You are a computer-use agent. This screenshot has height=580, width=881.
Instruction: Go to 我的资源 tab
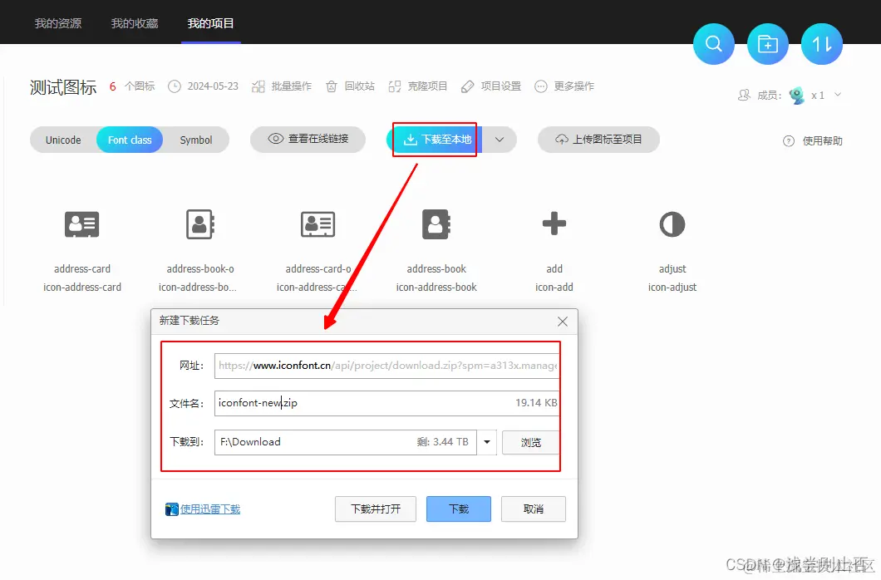tap(58, 23)
